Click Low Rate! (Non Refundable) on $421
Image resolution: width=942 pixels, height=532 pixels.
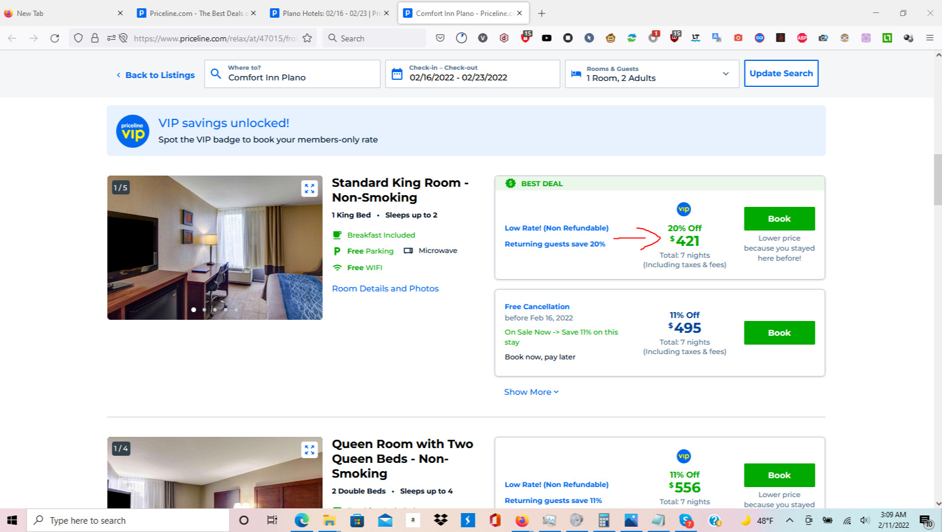coord(556,228)
